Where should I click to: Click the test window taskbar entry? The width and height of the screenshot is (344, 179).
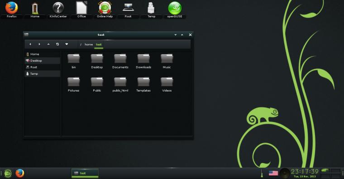pyautogui.click(x=85, y=173)
